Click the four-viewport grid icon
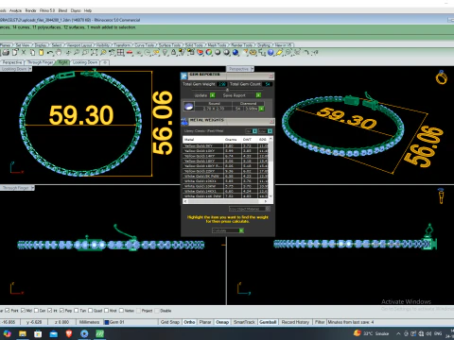454x340 pixels. pyautogui.click(x=120, y=53)
